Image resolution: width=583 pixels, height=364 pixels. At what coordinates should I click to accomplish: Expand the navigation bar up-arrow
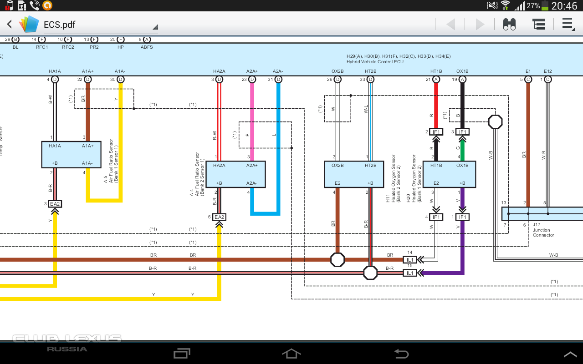570,354
